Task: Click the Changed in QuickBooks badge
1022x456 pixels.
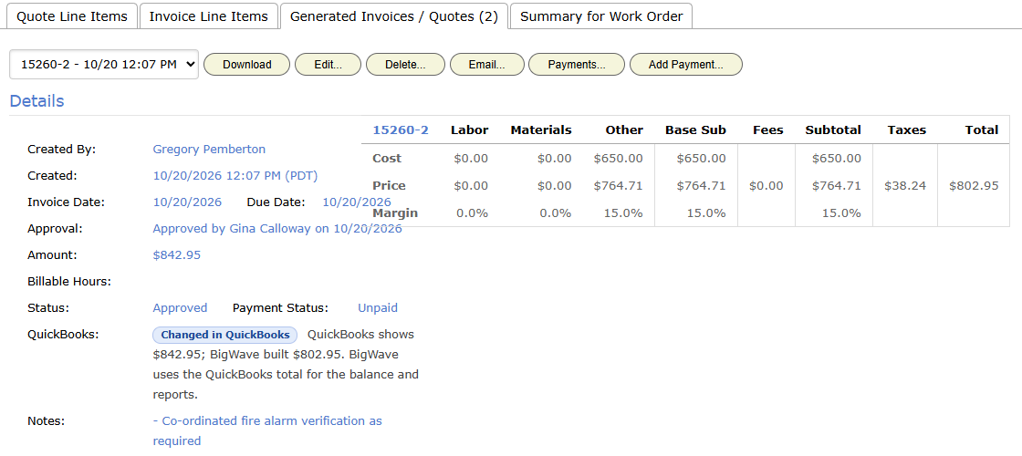Action: point(224,335)
